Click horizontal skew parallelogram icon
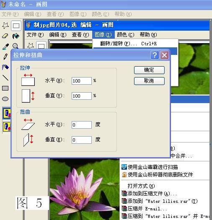The image size is (212, 220). click(28, 124)
